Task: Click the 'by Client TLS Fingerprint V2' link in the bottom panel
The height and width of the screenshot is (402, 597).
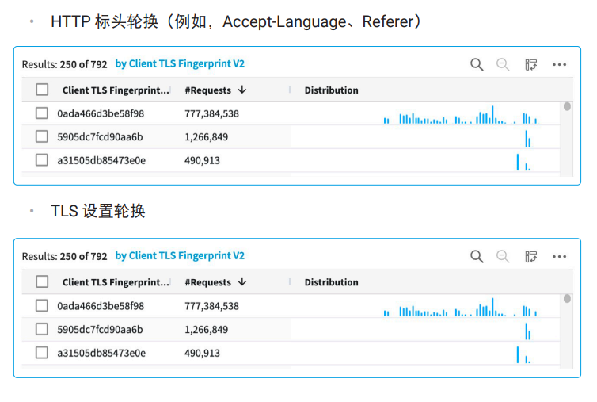Action: [180, 256]
